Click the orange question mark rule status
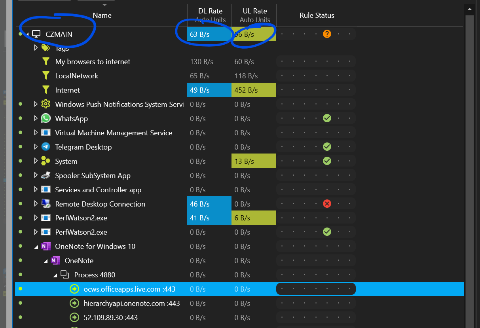Screen dimensions: 480x328 (x=327, y=34)
